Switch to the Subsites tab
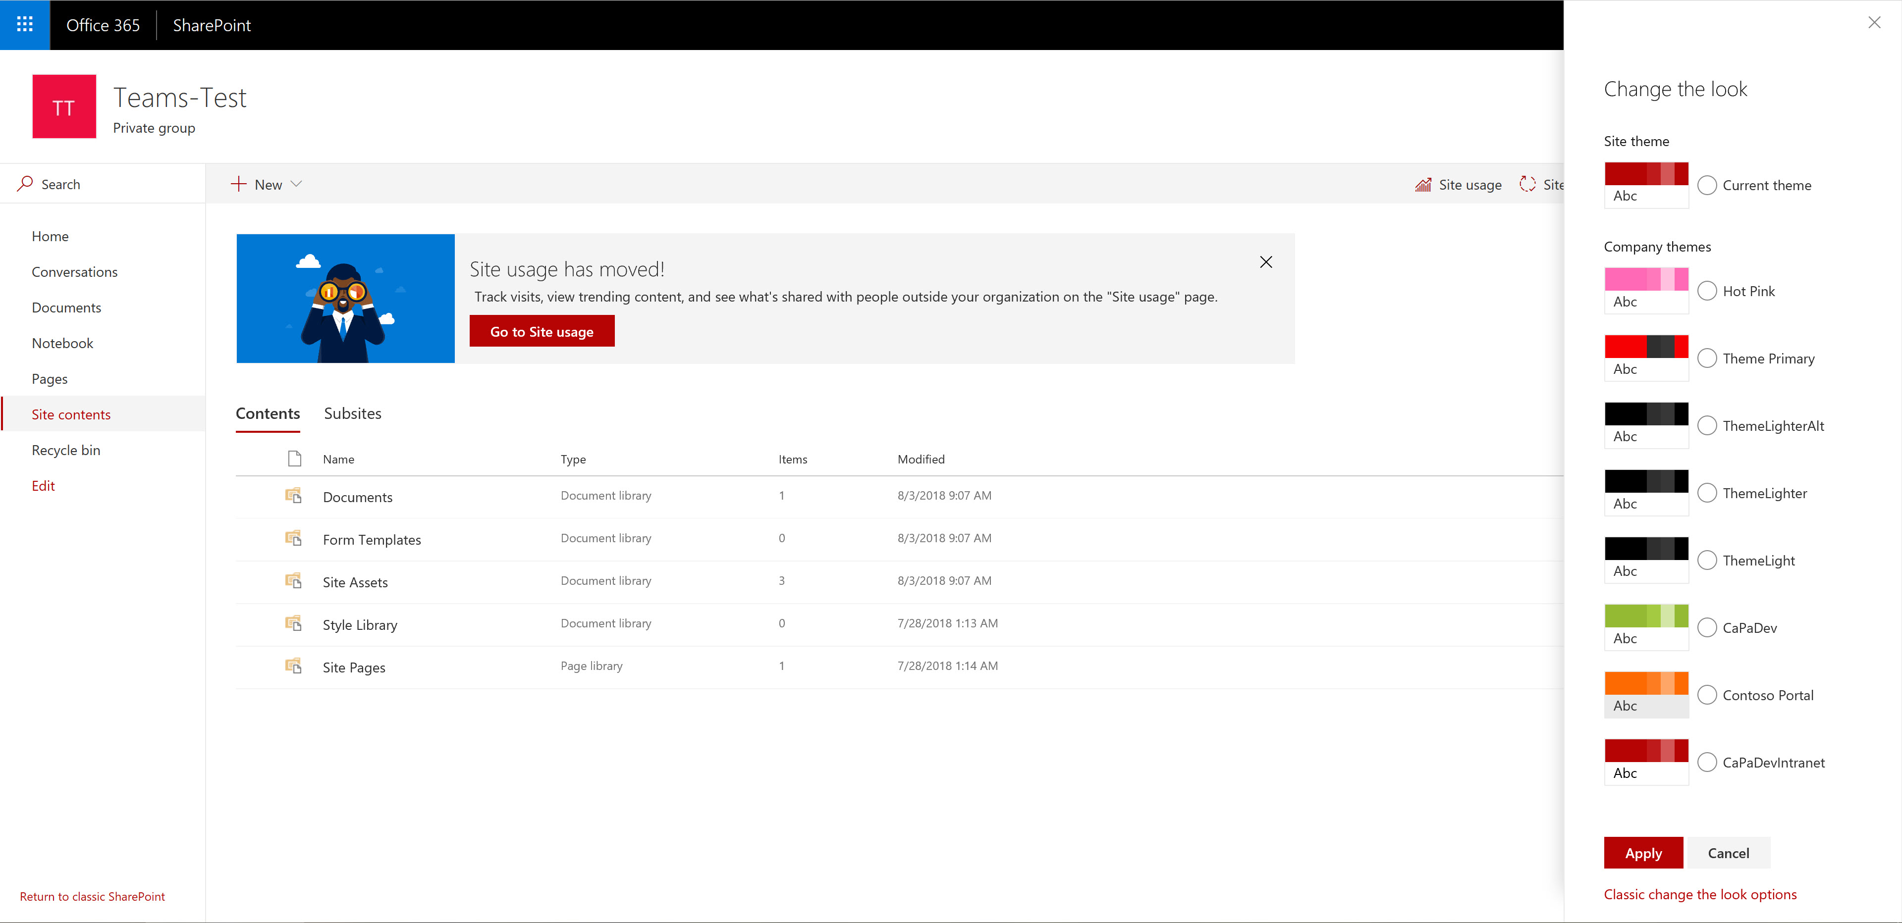The width and height of the screenshot is (1902, 923). (352, 413)
